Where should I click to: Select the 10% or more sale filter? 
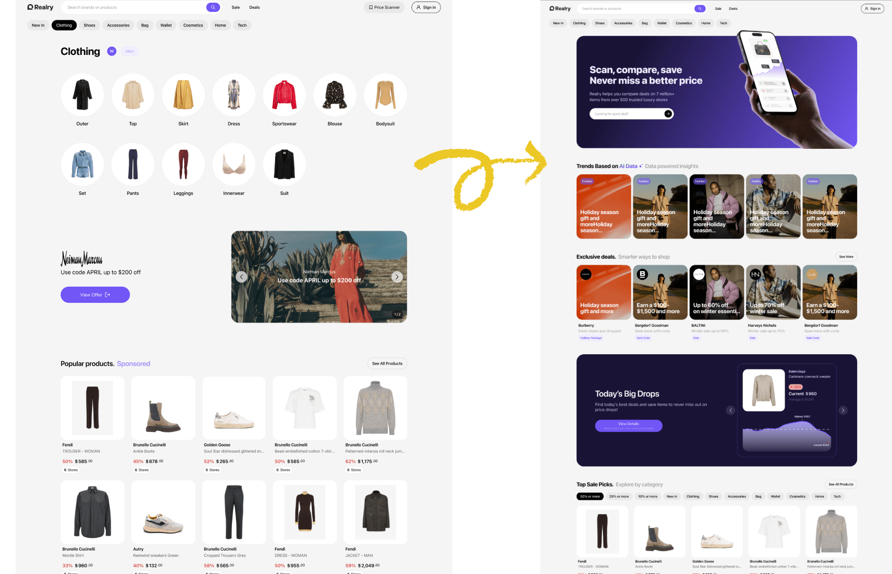(x=648, y=496)
